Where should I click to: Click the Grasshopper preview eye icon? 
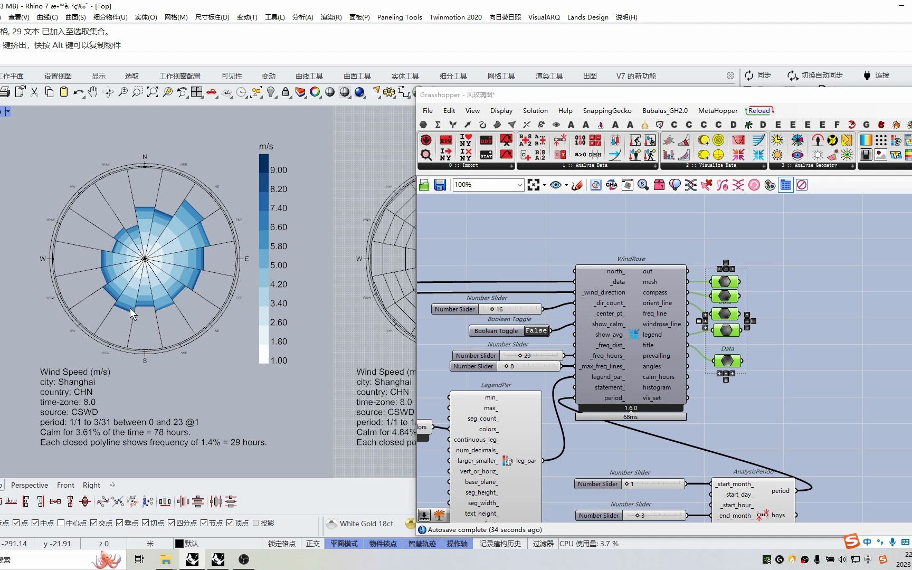pyautogui.click(x=556, y=185)
